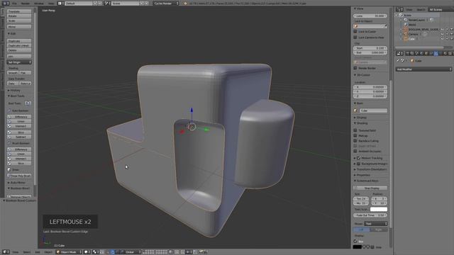
Task: Click the Auto Boolean Slice button
Action: click(19, 132)
